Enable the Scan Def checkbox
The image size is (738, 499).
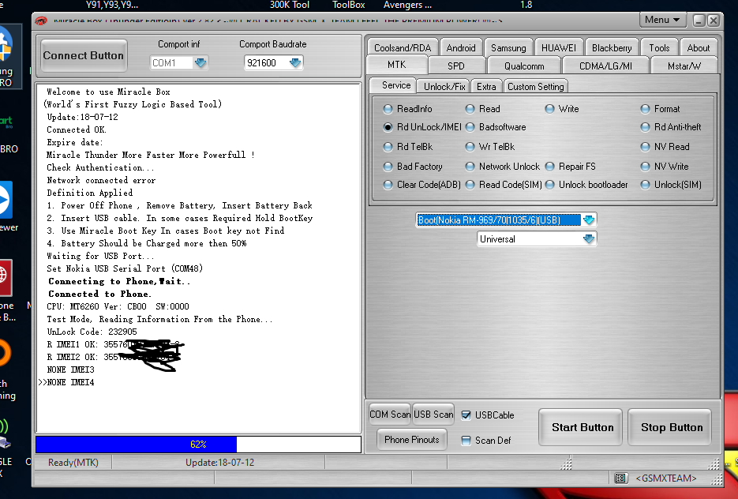click(466, 441)
